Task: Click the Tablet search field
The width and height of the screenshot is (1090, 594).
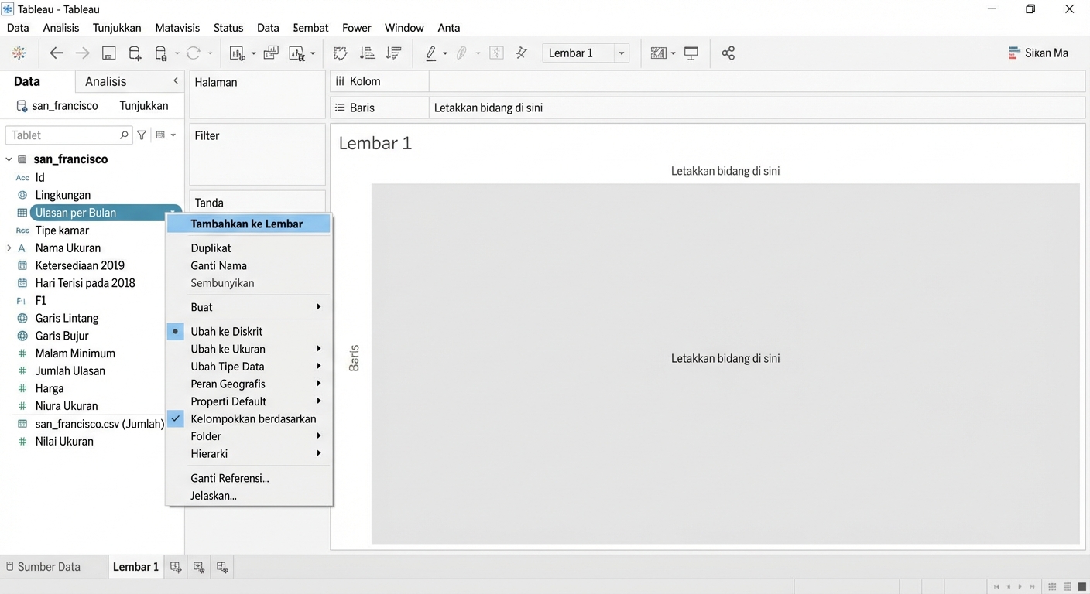Action: pyautogui.click(x=63, y=135)
